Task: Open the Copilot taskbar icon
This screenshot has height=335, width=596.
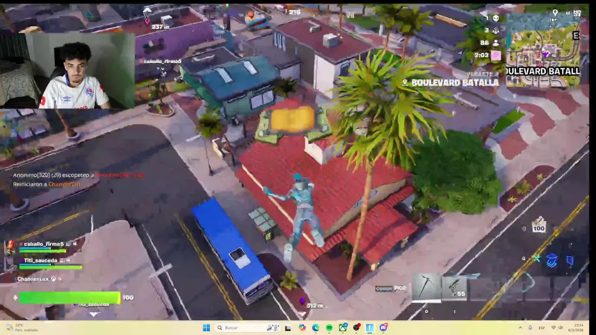Action: click(302, 328)
